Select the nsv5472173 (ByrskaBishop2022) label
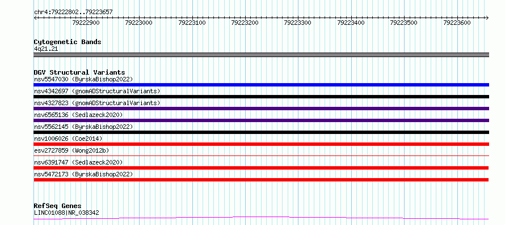This screenshot has height=225, width=505. (x=83, y=174)
